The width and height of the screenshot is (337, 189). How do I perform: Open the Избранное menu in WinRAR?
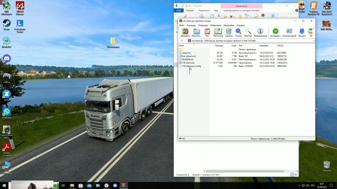click(x=216, y=25)
